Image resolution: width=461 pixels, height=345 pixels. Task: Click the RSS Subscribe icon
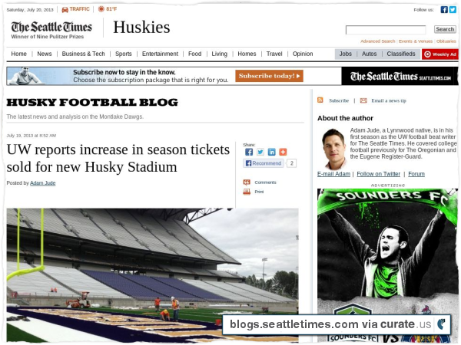click(x=320, y=100)
